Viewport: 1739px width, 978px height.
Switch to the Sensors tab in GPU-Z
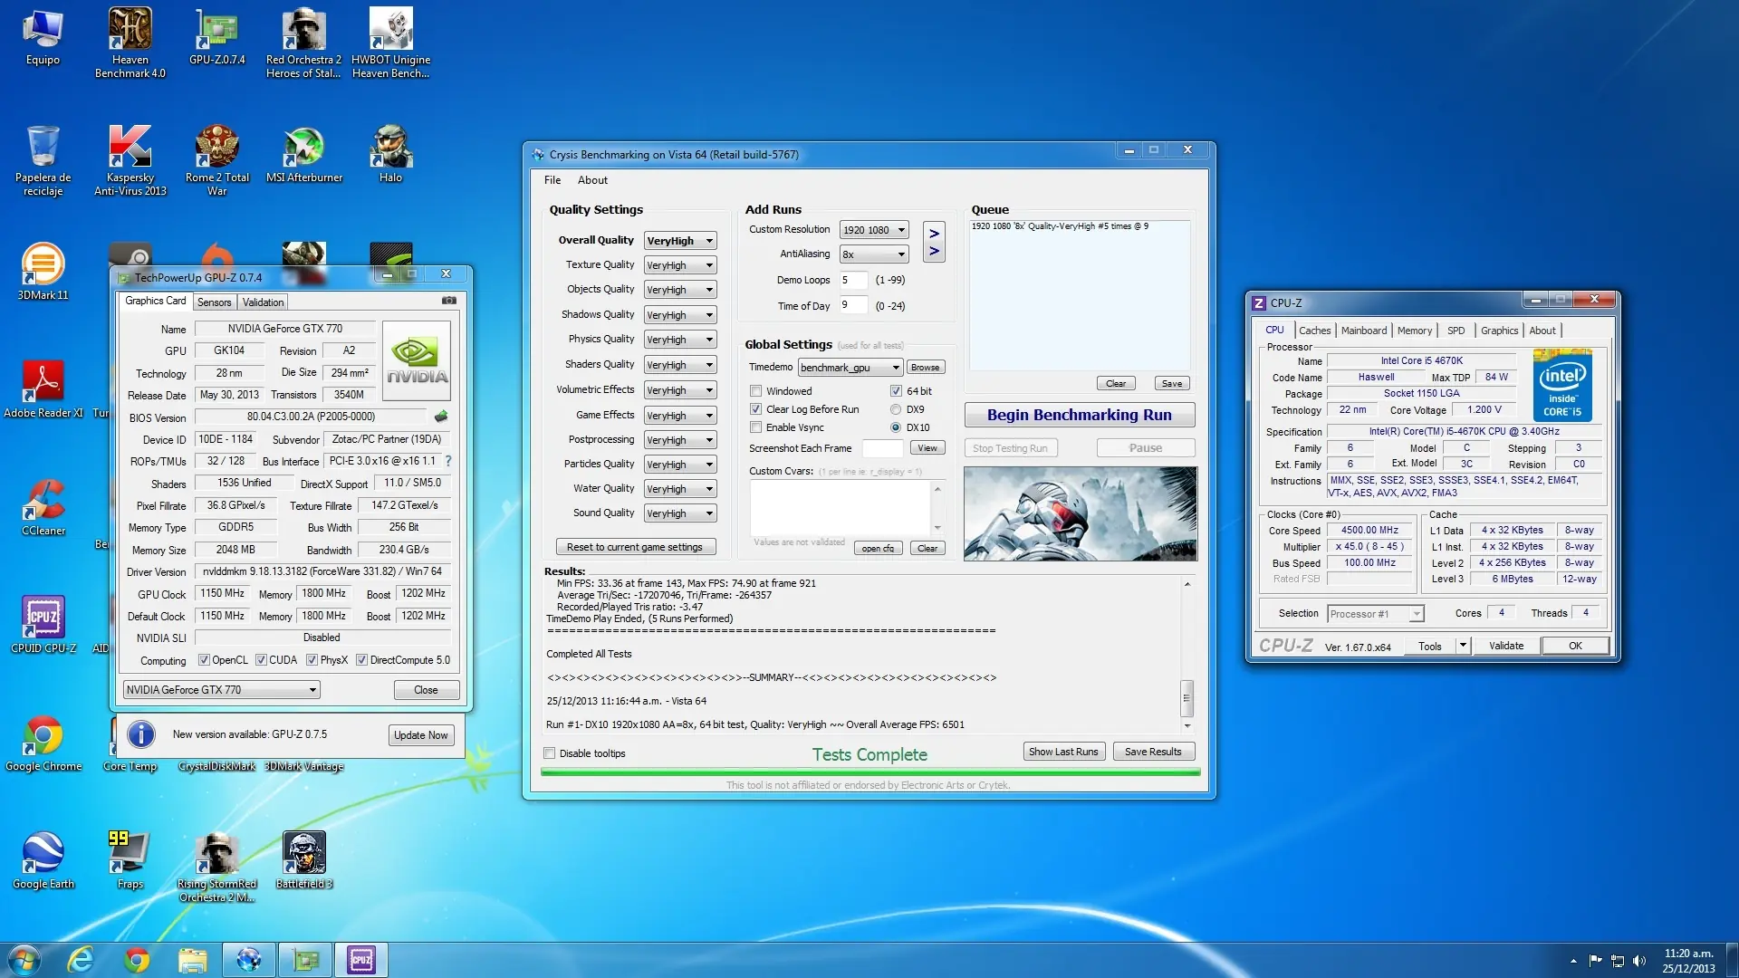pos(215,302)
